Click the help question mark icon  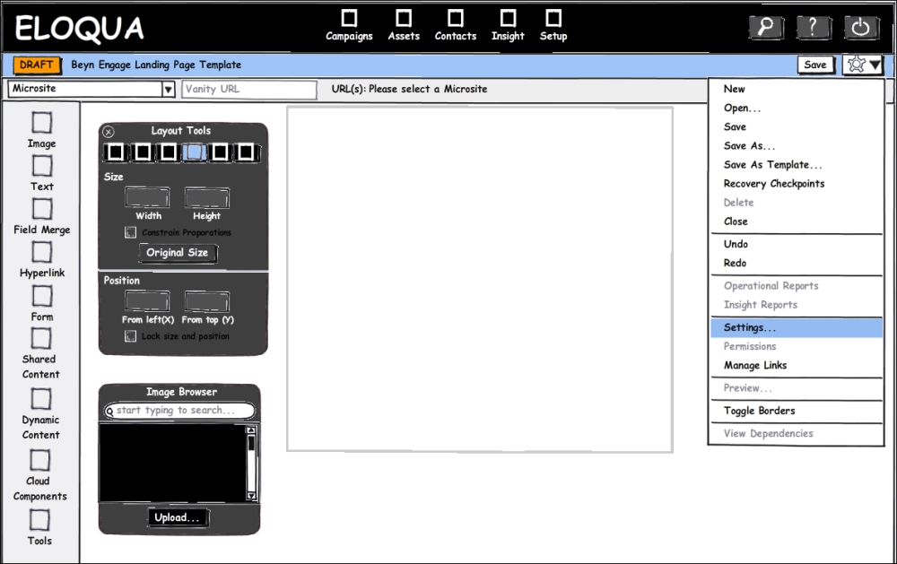click(814, 27)
